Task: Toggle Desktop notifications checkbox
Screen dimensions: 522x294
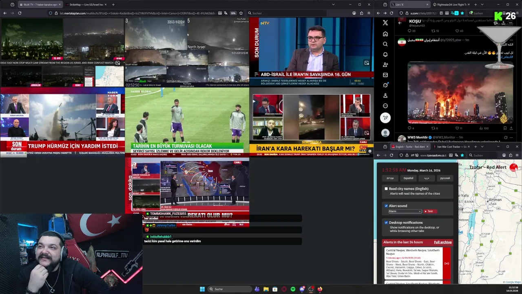Action: (386, 223)
